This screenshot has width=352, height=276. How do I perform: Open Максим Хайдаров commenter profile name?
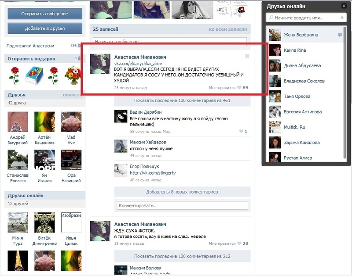[148, 142]
